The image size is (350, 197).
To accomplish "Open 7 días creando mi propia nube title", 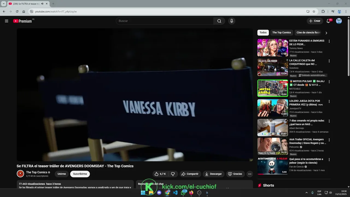I will [307, 122].
